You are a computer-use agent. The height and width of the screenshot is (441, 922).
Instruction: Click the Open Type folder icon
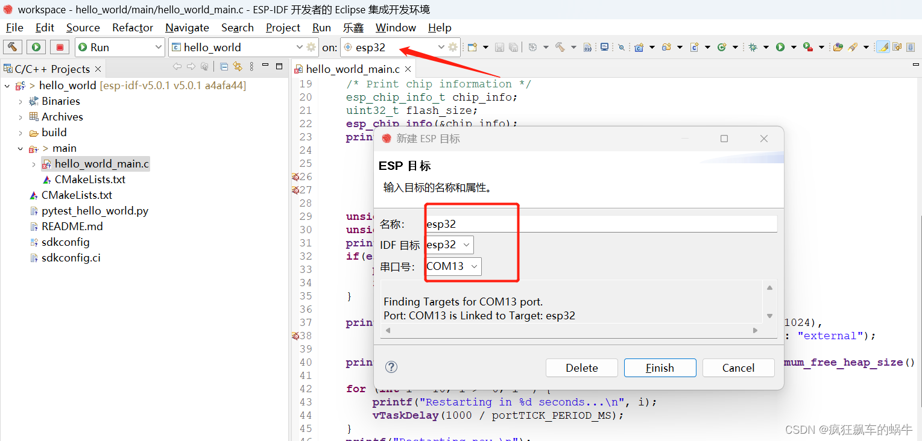pyautogui.click(x=838, y=47)
